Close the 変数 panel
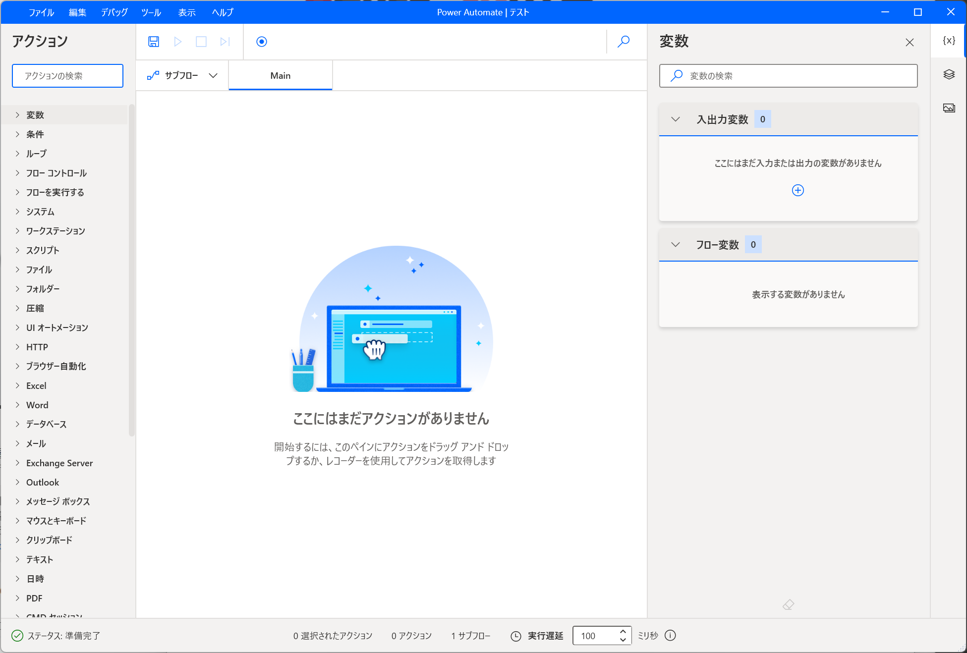This screenshot has height=653, width=967. point(910,43)
